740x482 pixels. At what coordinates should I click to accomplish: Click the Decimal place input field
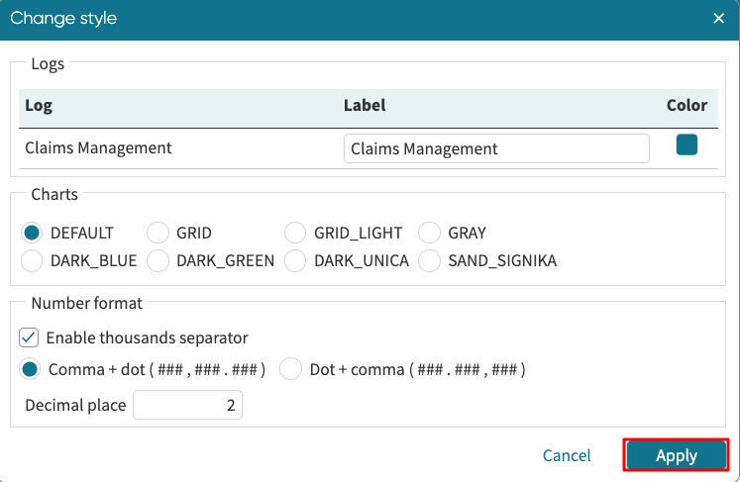pos(187,406)
